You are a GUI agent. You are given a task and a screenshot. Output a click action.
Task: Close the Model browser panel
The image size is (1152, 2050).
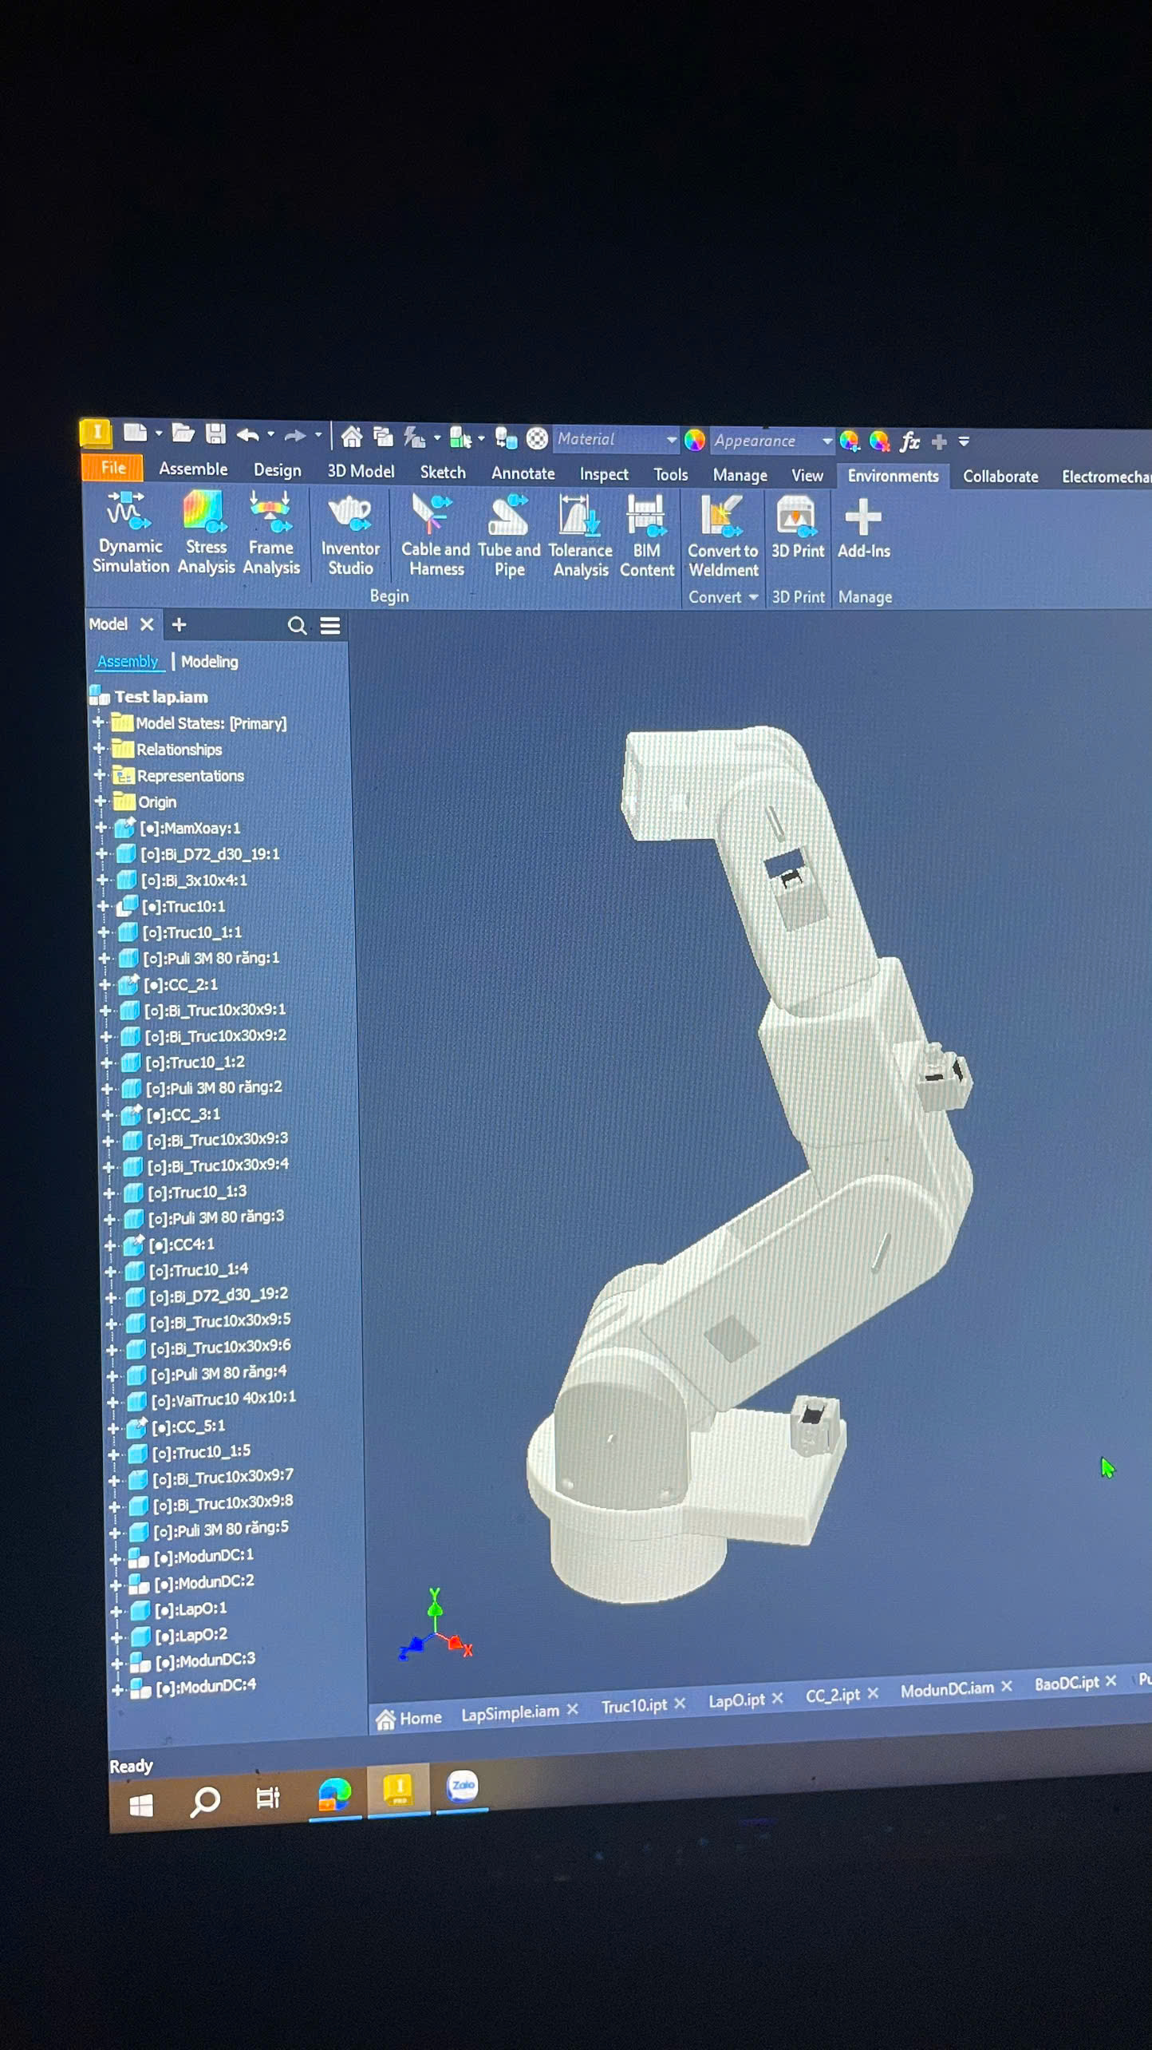[147, 624]
